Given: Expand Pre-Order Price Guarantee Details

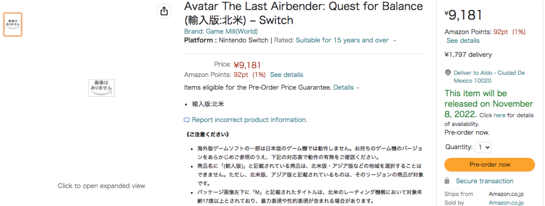Looking at the screenshot, I should [346, 88].
